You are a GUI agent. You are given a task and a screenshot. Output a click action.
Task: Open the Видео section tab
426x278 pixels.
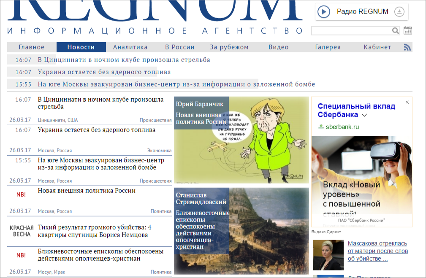279,47
